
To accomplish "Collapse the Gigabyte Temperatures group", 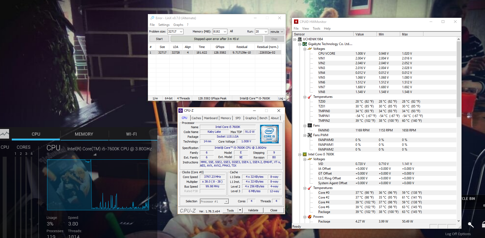I will [305, 97].
